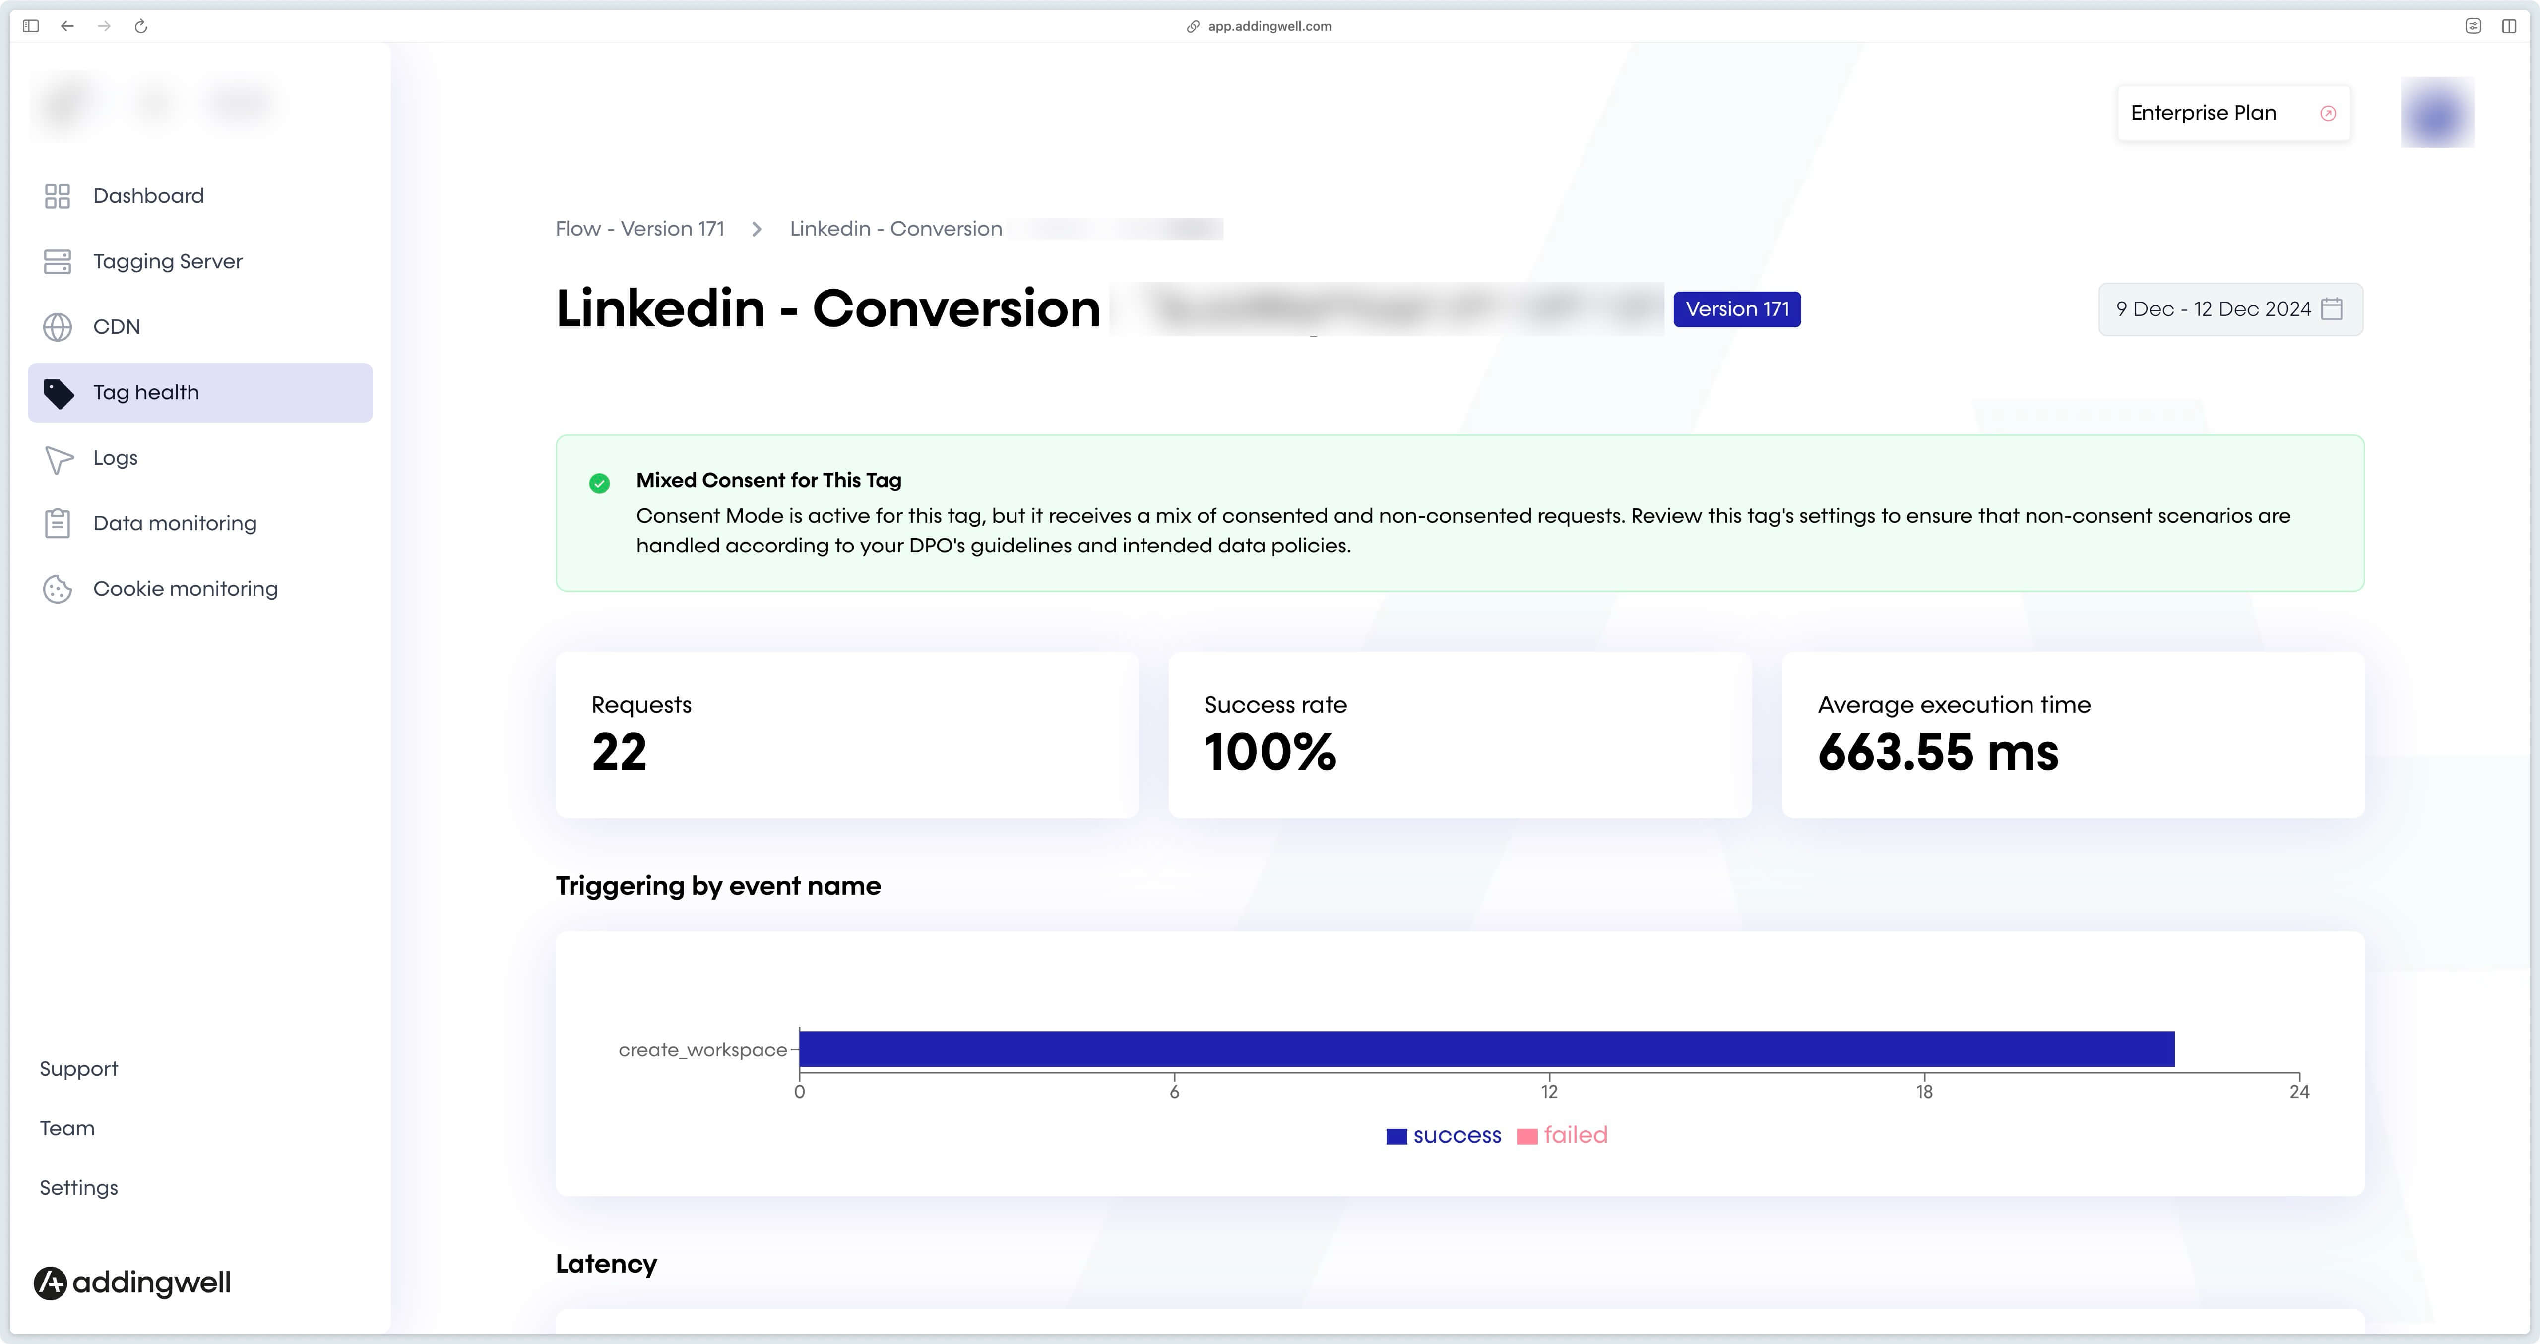
Task: Click the Enterprise Plan button
Action: pos(2233,114)
